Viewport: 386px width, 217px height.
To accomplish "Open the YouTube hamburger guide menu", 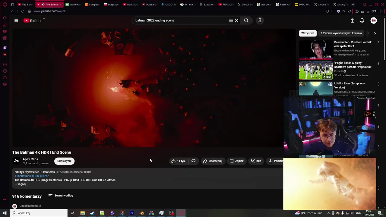I will pyautogui.click(x=16, y=20).
